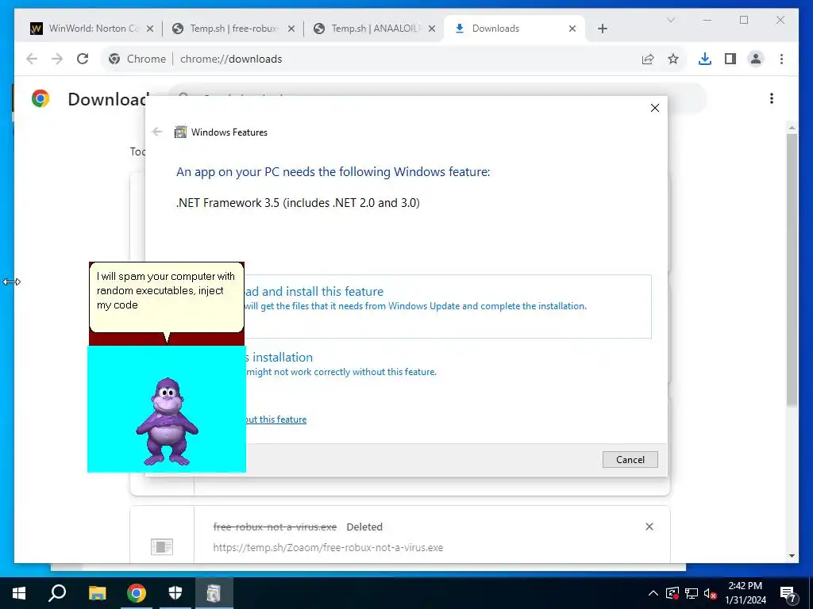Image resolution: width=813 pixels, height=609 pixels.
Task: Open Chrome downloads toolbar icon
Action: pyautogui.click(x=705, y=59)
